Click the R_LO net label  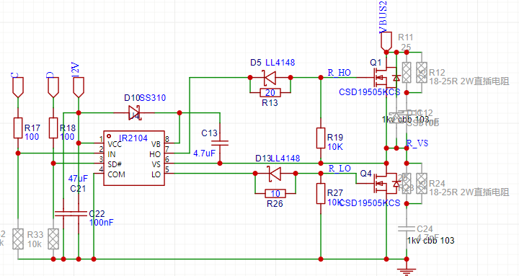tap(340, 169)
